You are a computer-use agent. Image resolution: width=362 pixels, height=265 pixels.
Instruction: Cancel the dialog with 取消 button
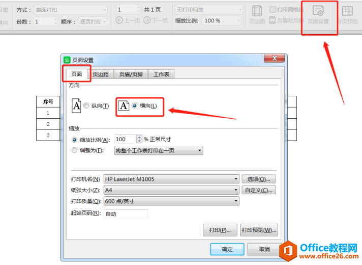click(x=264, y=249)
